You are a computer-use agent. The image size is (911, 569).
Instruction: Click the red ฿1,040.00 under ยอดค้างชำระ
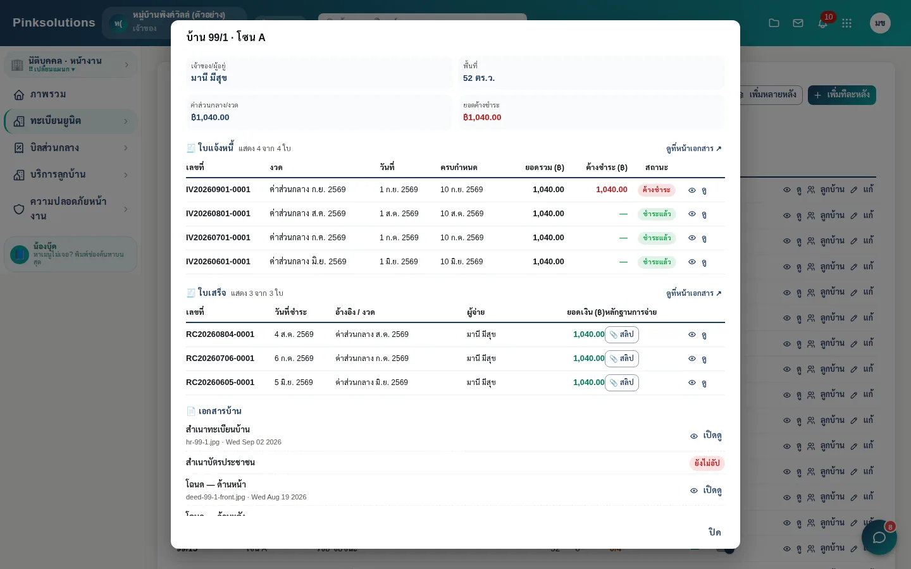tap(482, 118)
